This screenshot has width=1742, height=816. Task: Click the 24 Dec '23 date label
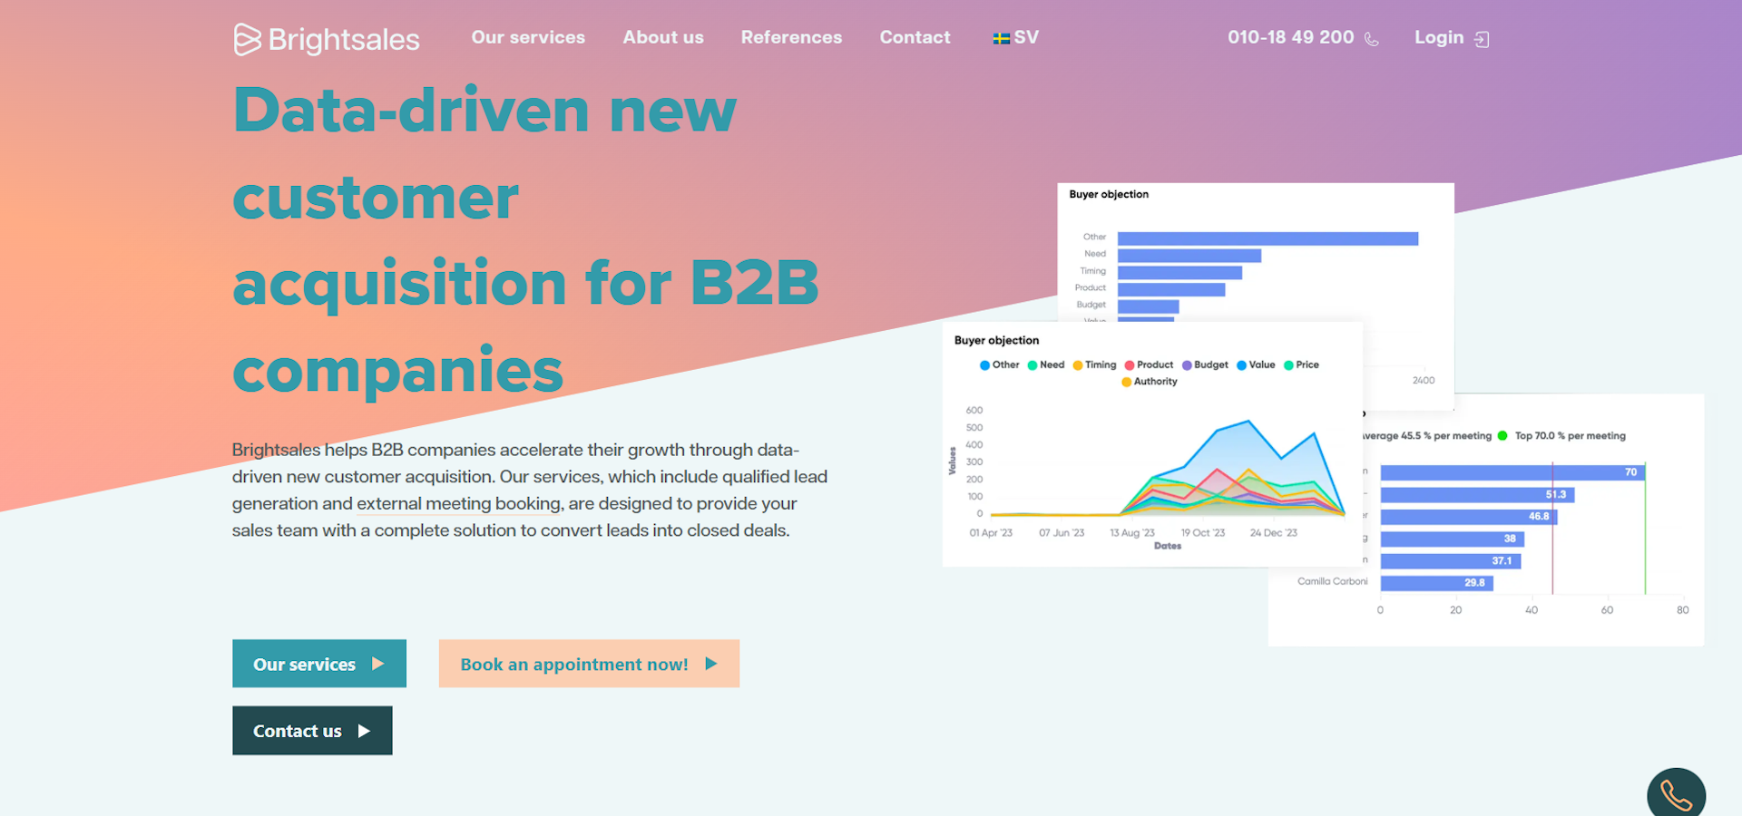1273,533
